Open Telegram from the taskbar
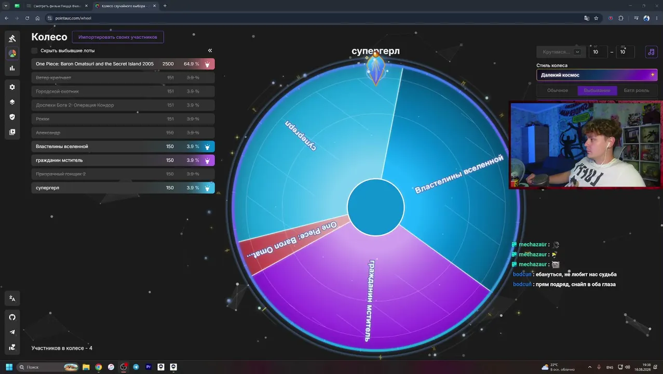Image resolution: width=663 pixels, height=374 pixels. (136, 367)
